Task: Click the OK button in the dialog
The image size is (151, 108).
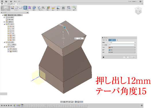Action: [x=126, y=57]
